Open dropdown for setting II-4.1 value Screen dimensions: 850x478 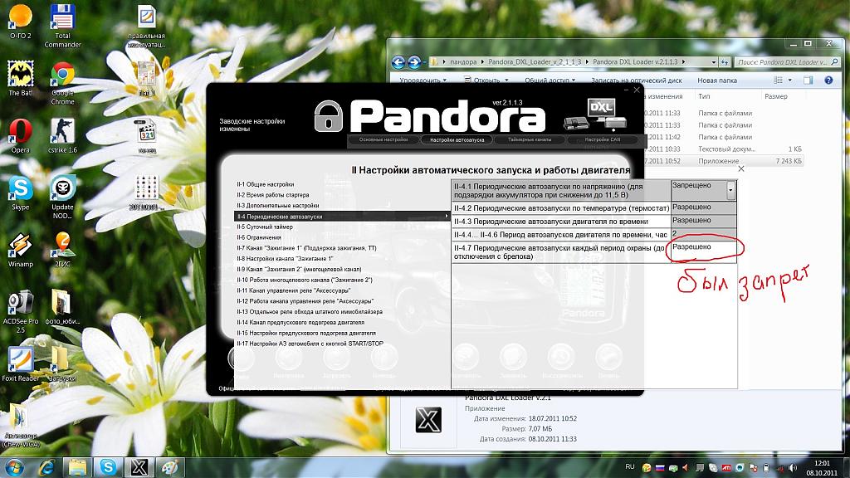[730, 190]
